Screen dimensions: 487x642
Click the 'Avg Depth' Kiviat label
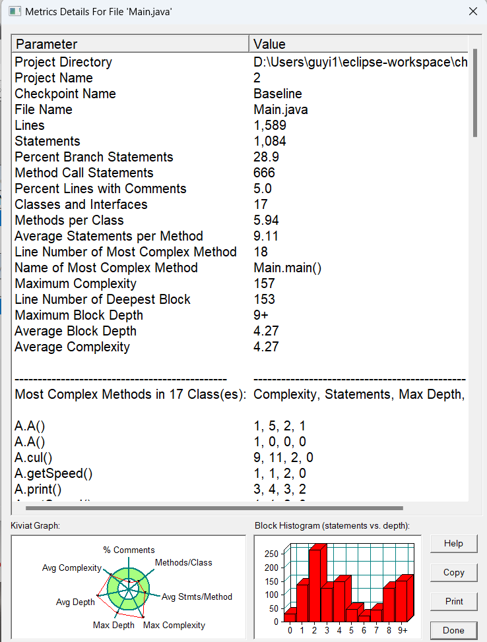(75, 602)
